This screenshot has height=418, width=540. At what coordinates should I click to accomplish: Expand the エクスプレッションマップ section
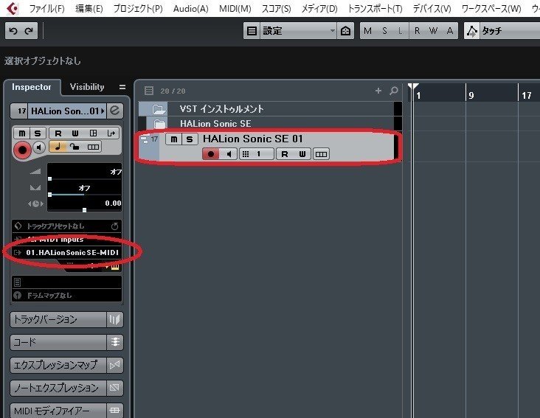pos(58,365)
